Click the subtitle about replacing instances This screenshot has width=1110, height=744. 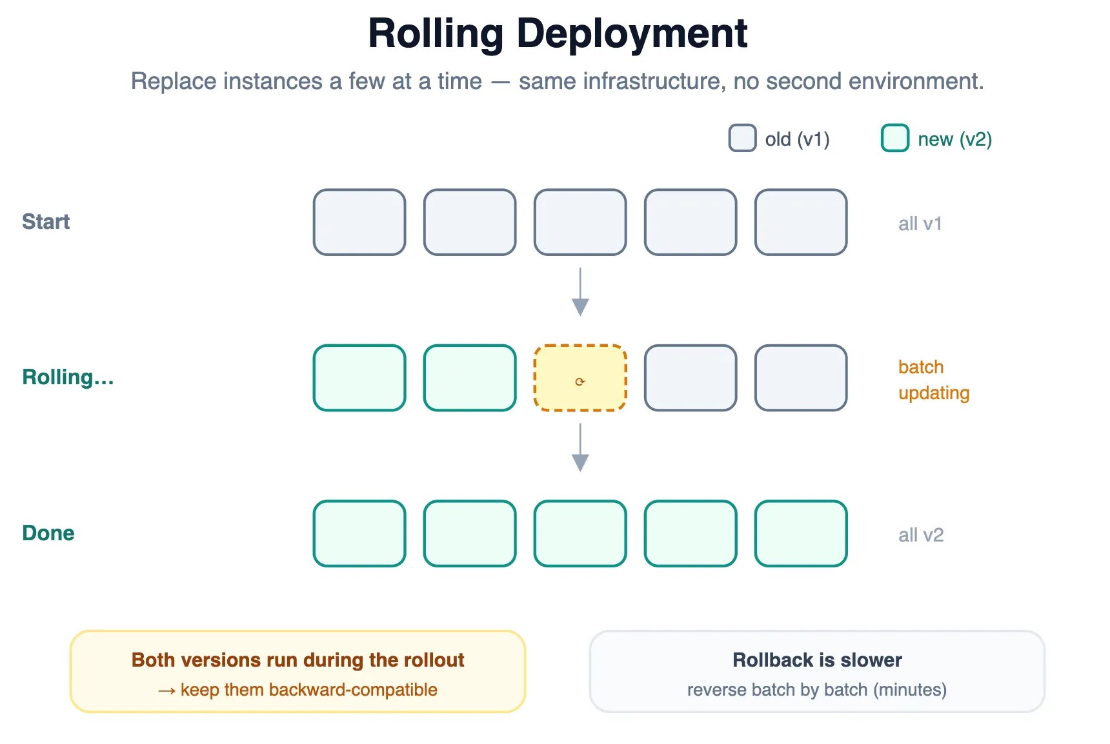coord(558,81)
